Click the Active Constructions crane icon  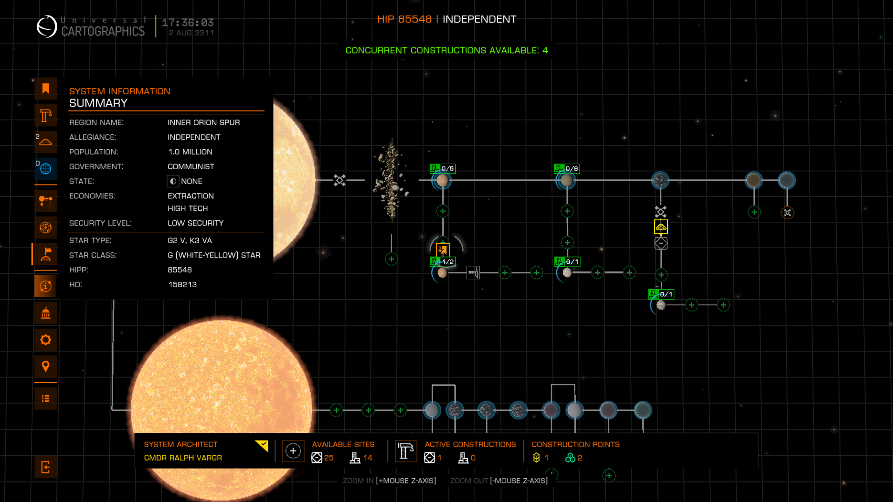click(406, 451)
